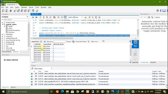
Task: Open a new SQL tab from the main toolbar
Action: (x=3, y=10)
